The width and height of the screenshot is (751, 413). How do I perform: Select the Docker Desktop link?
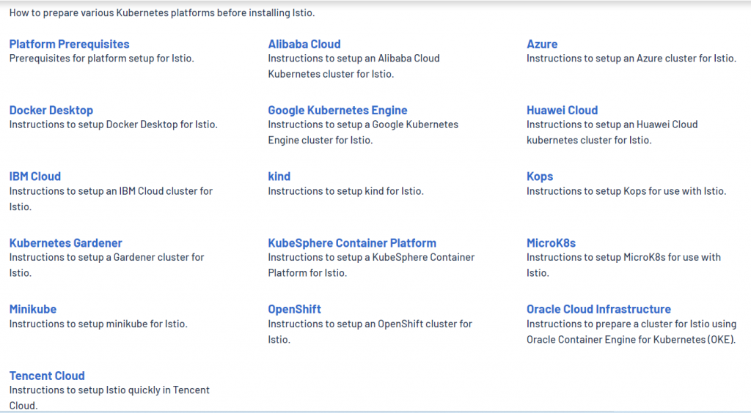coord(51,111)
